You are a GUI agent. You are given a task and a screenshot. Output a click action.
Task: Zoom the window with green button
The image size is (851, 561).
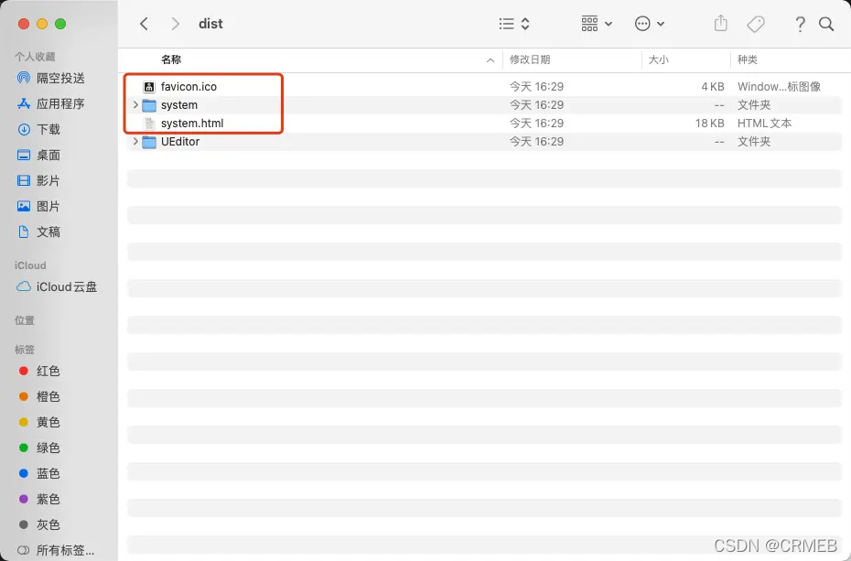60,24
